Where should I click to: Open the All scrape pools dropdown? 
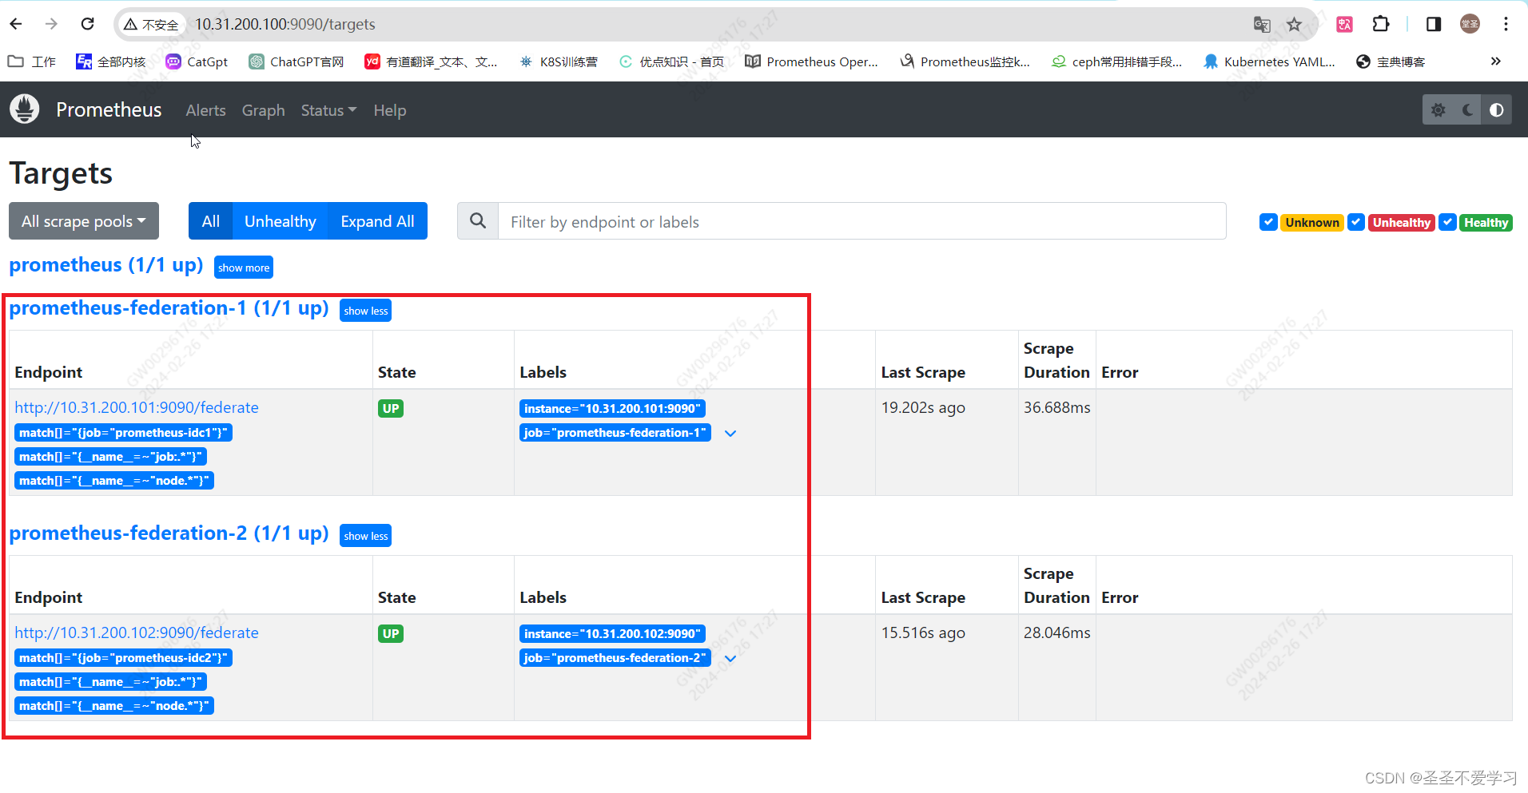click(84, 221)
